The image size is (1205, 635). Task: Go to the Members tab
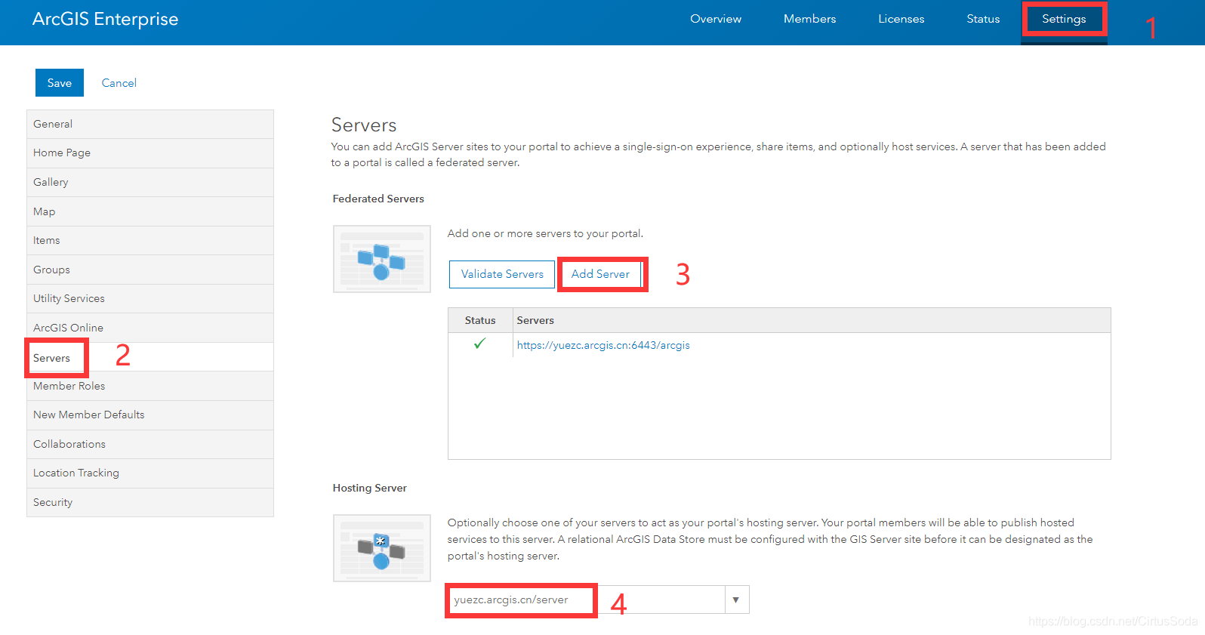[809, 19]
